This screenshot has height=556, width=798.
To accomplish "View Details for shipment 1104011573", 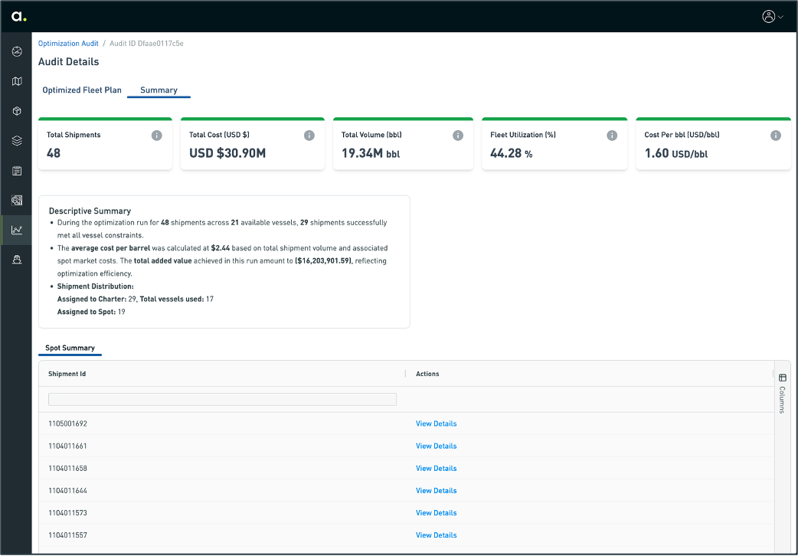I will click(437, 512).
